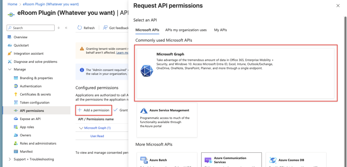347x167 pixels.
Task: Click the Integration assistant rocket icon
Action: (x=10, y=53)
